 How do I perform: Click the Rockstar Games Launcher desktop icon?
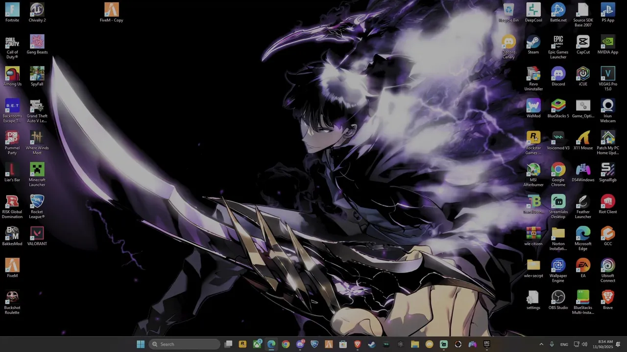click(x=533, y=143)
